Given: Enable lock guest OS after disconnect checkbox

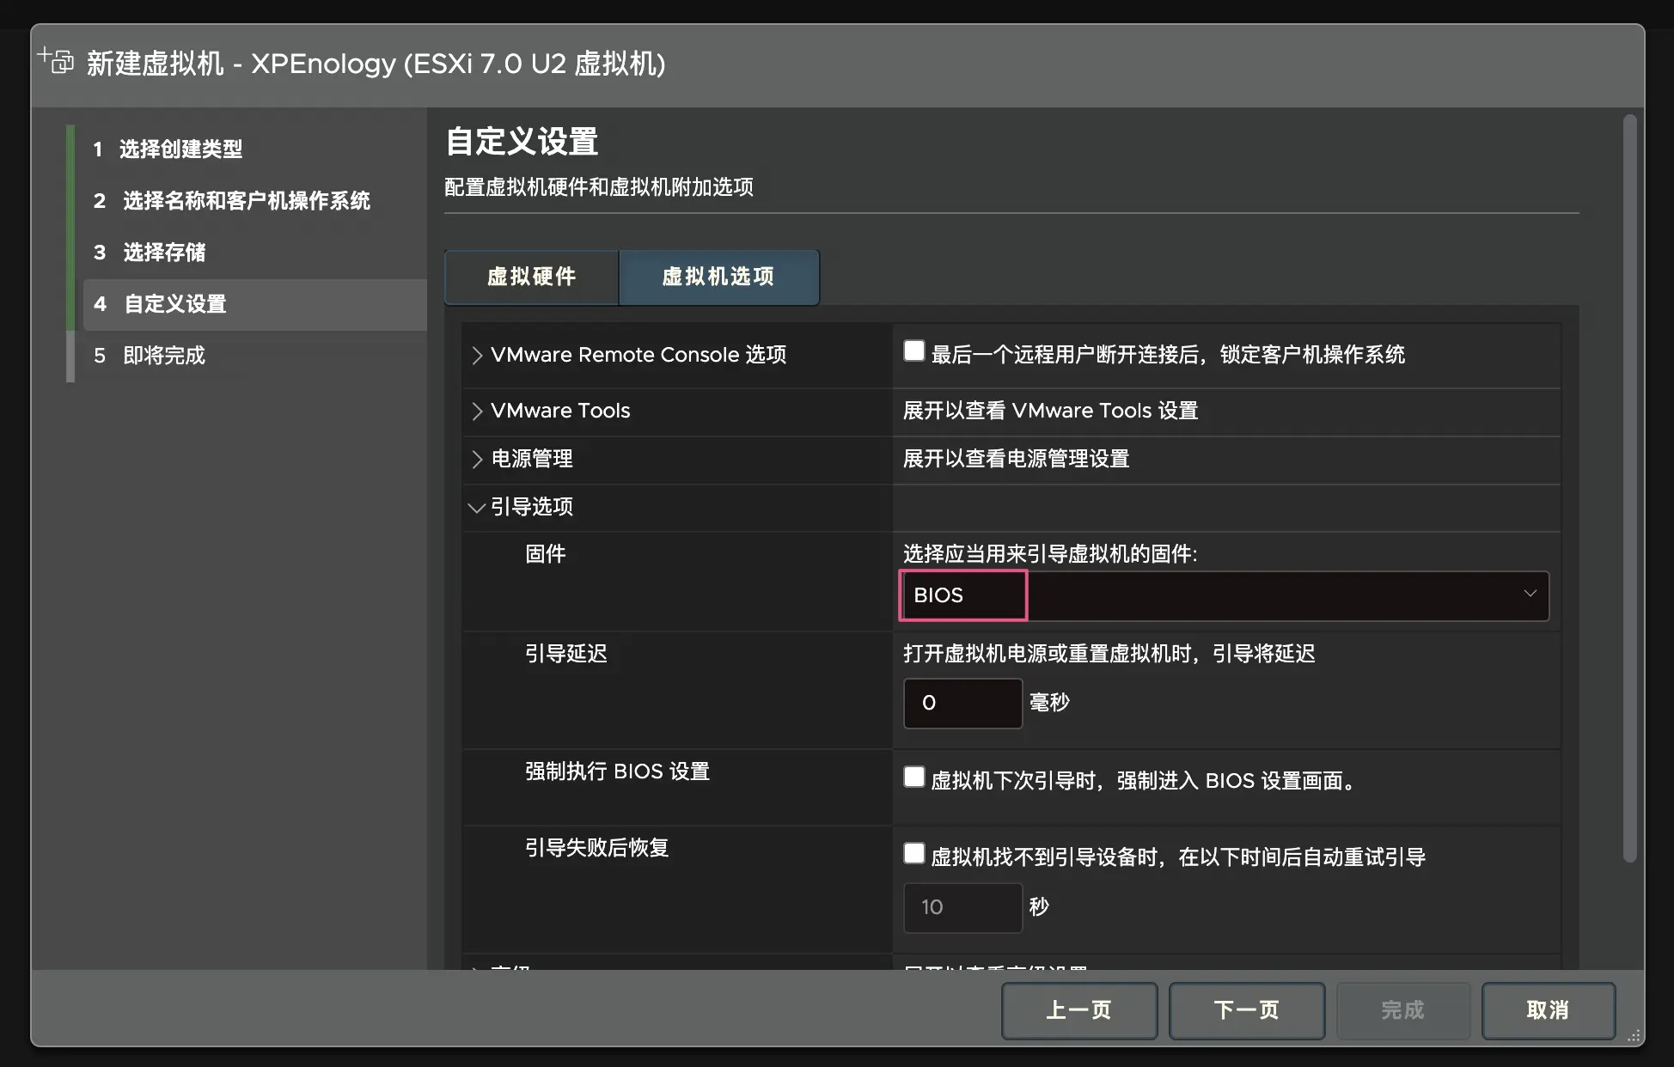Looking at the screenshot, I should (x=914, y=351).
